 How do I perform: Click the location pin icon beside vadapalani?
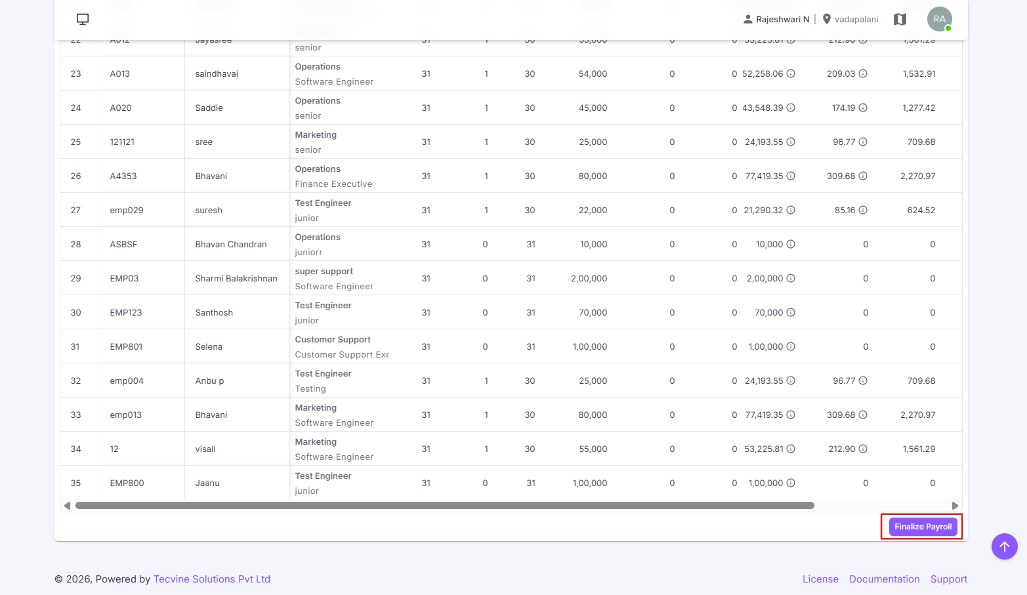click(827, 19)
